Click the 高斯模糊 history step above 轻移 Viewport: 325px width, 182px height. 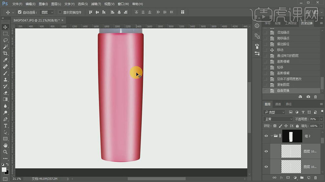283,61
